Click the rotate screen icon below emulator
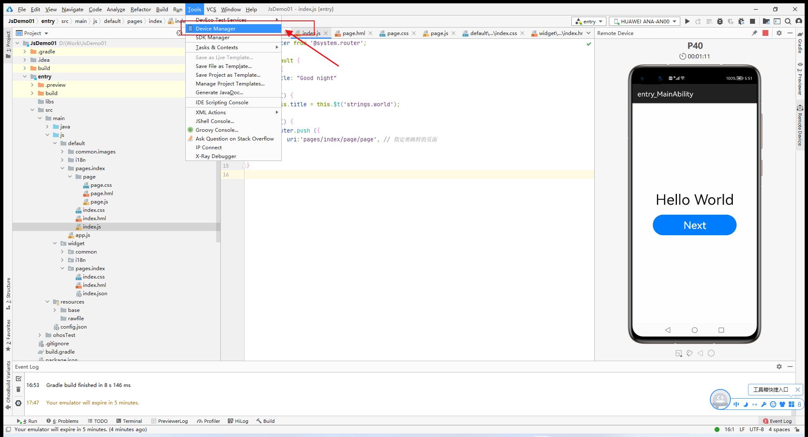 click(x=689, y=353)
